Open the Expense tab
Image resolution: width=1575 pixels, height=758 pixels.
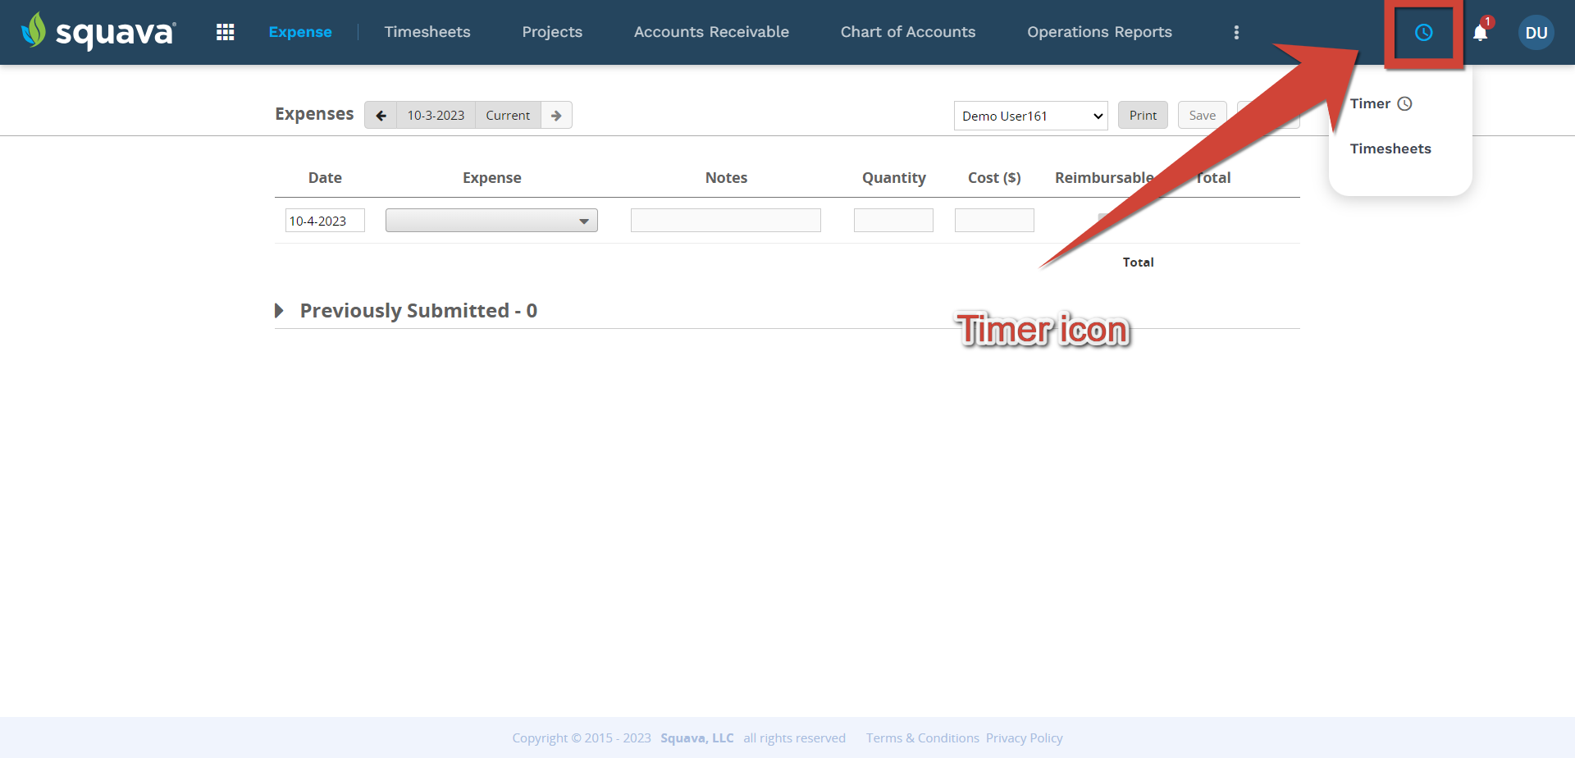[x=300, y=32]
